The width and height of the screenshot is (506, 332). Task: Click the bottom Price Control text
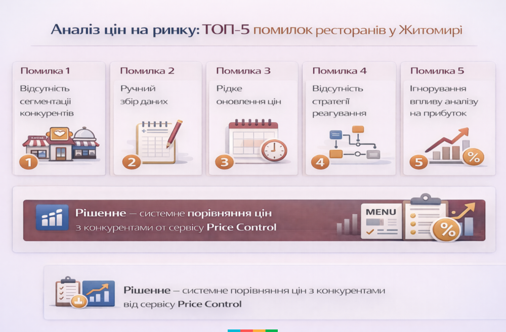pos(209,304)
